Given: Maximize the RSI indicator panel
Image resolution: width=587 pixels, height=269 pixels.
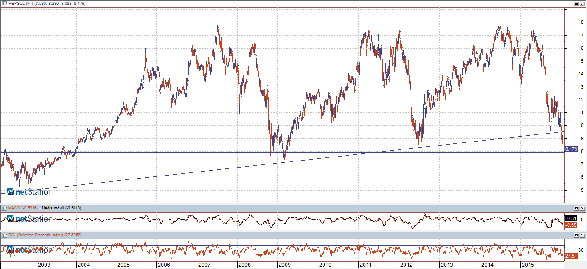Looking at the screenshot, I should (576, 235).
